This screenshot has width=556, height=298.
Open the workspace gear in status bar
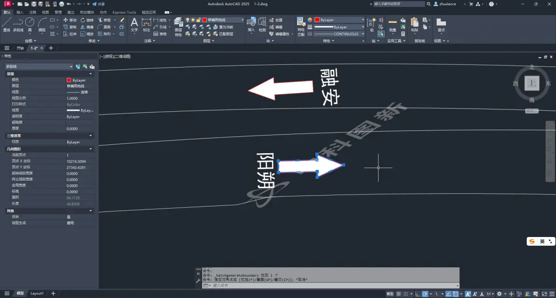499,294
